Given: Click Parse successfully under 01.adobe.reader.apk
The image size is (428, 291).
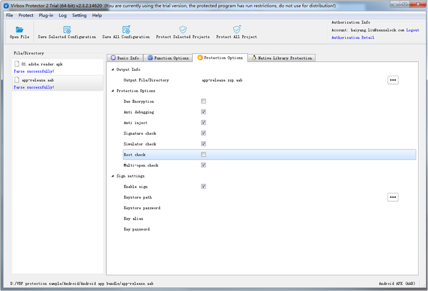Looking at the screenshot, I should 34,71.
